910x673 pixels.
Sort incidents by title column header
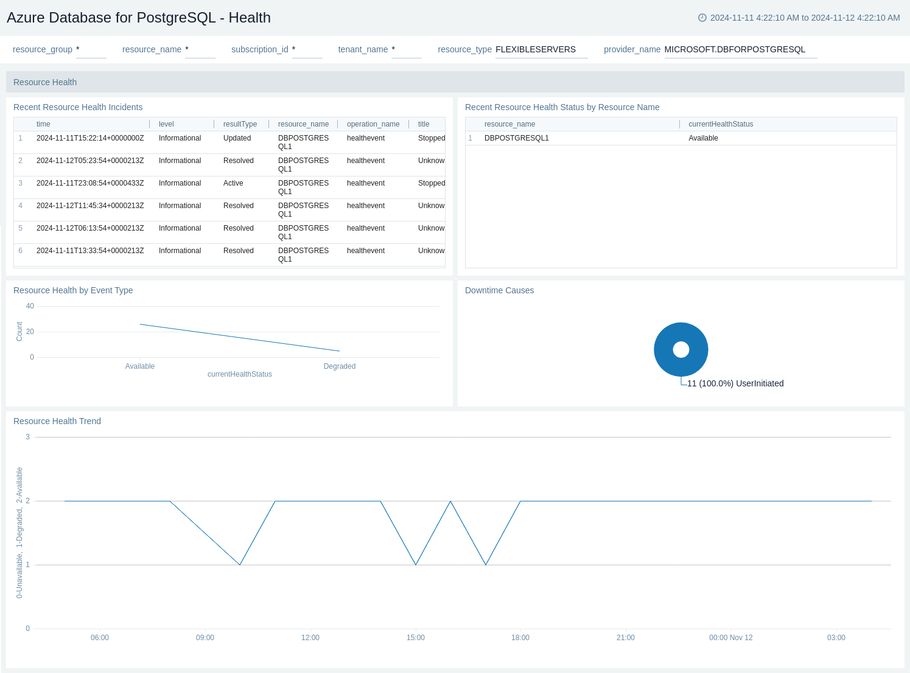(424, 124)
